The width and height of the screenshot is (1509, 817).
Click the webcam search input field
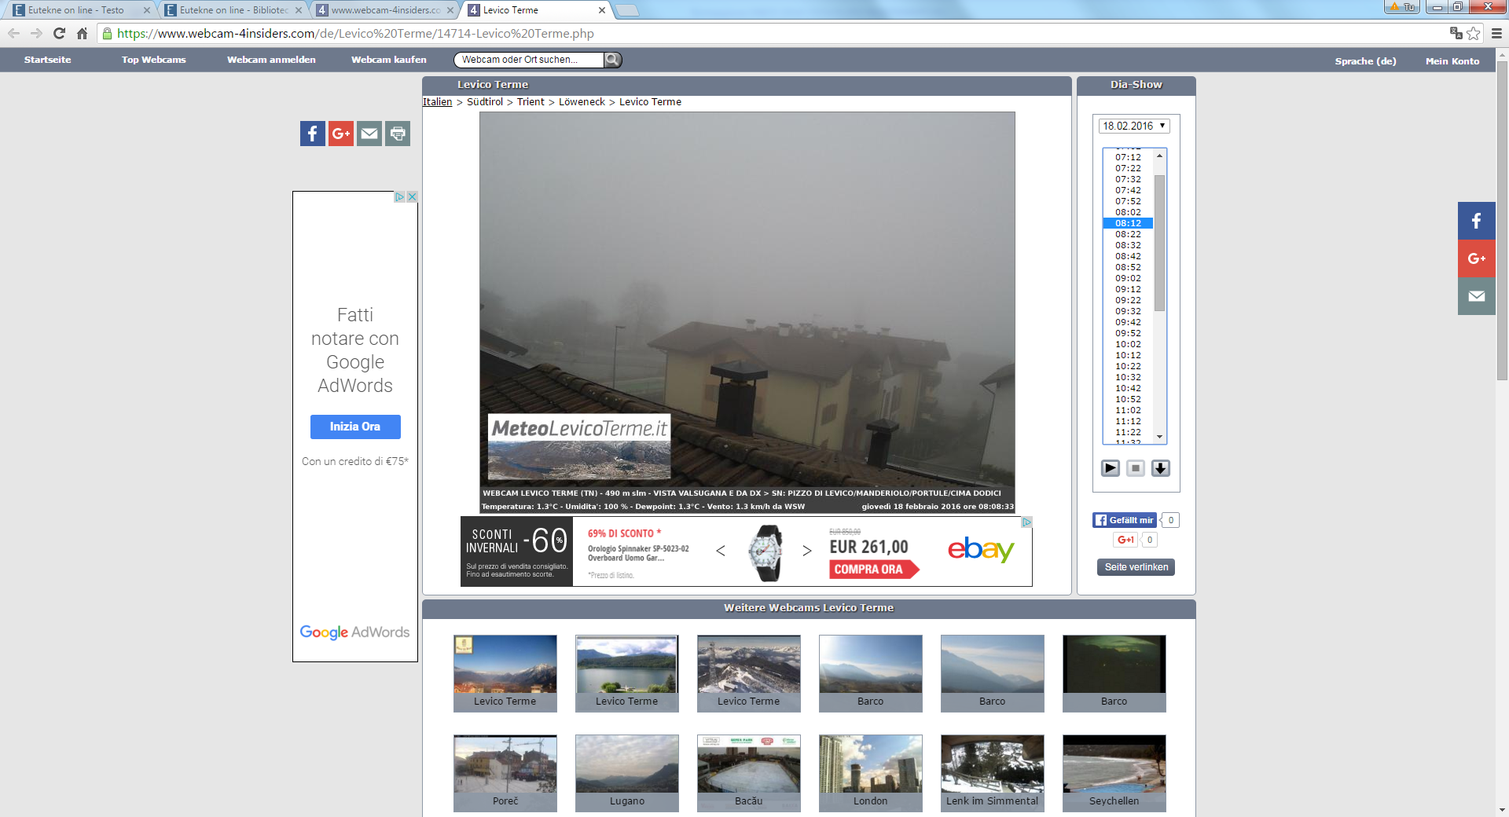coord(529,60)
